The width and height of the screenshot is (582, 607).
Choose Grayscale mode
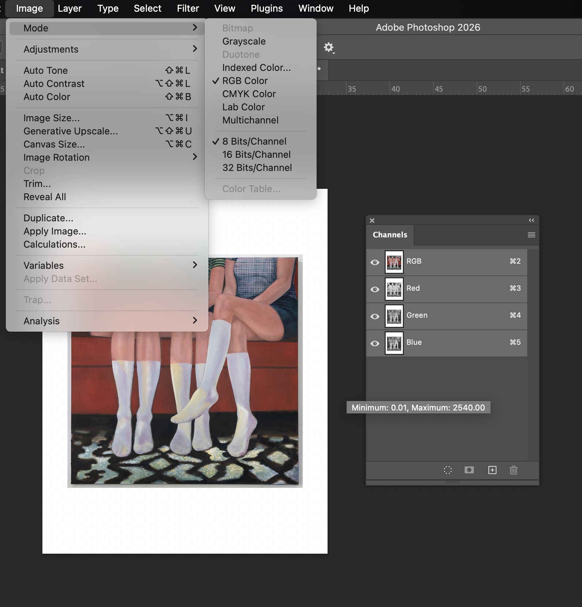coord(260,41)
